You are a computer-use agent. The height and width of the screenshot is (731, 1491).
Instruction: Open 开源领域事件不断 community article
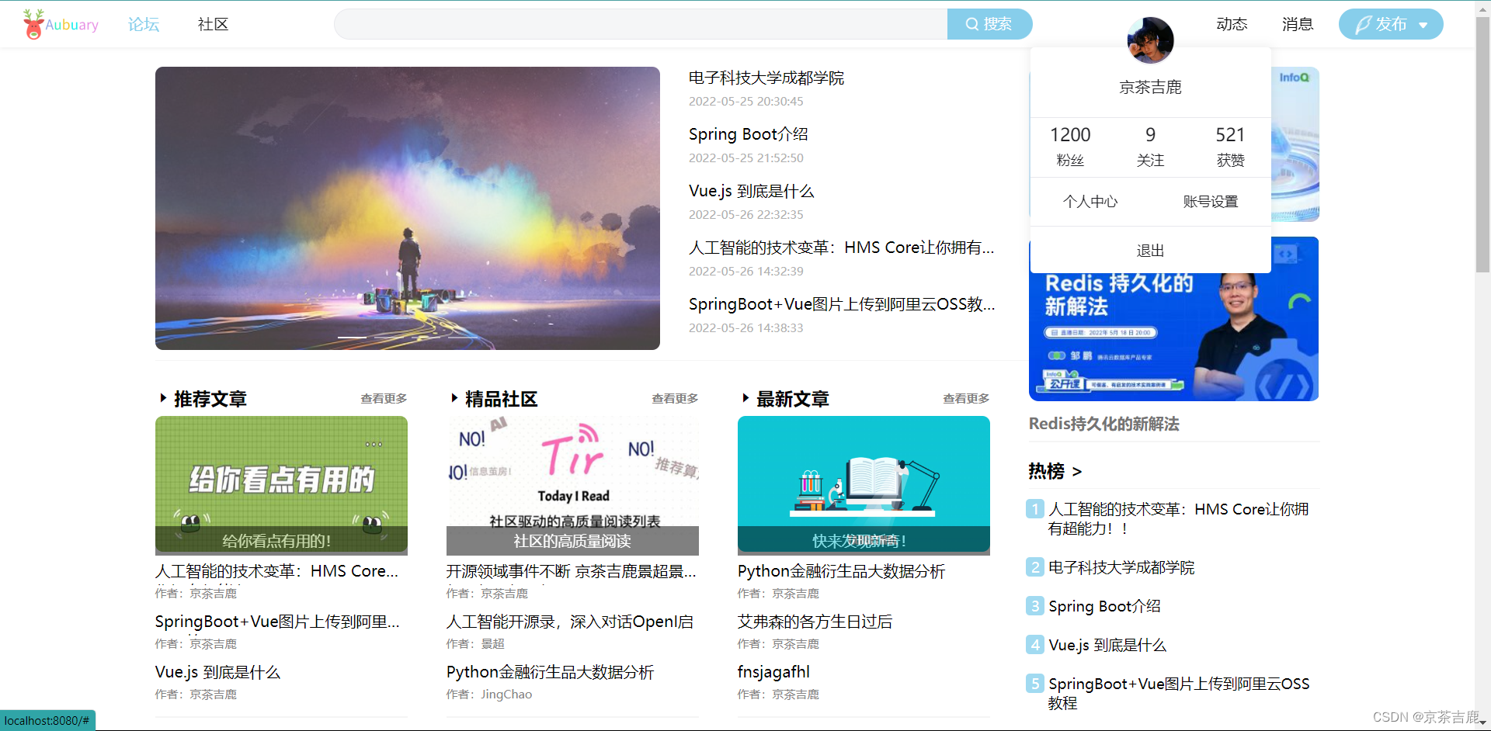572,571
